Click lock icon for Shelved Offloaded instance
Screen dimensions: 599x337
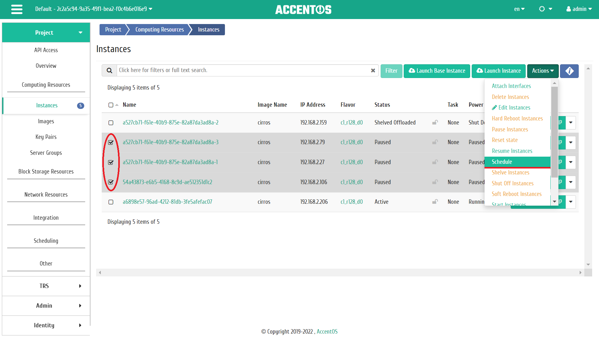[x=435, y=123]
